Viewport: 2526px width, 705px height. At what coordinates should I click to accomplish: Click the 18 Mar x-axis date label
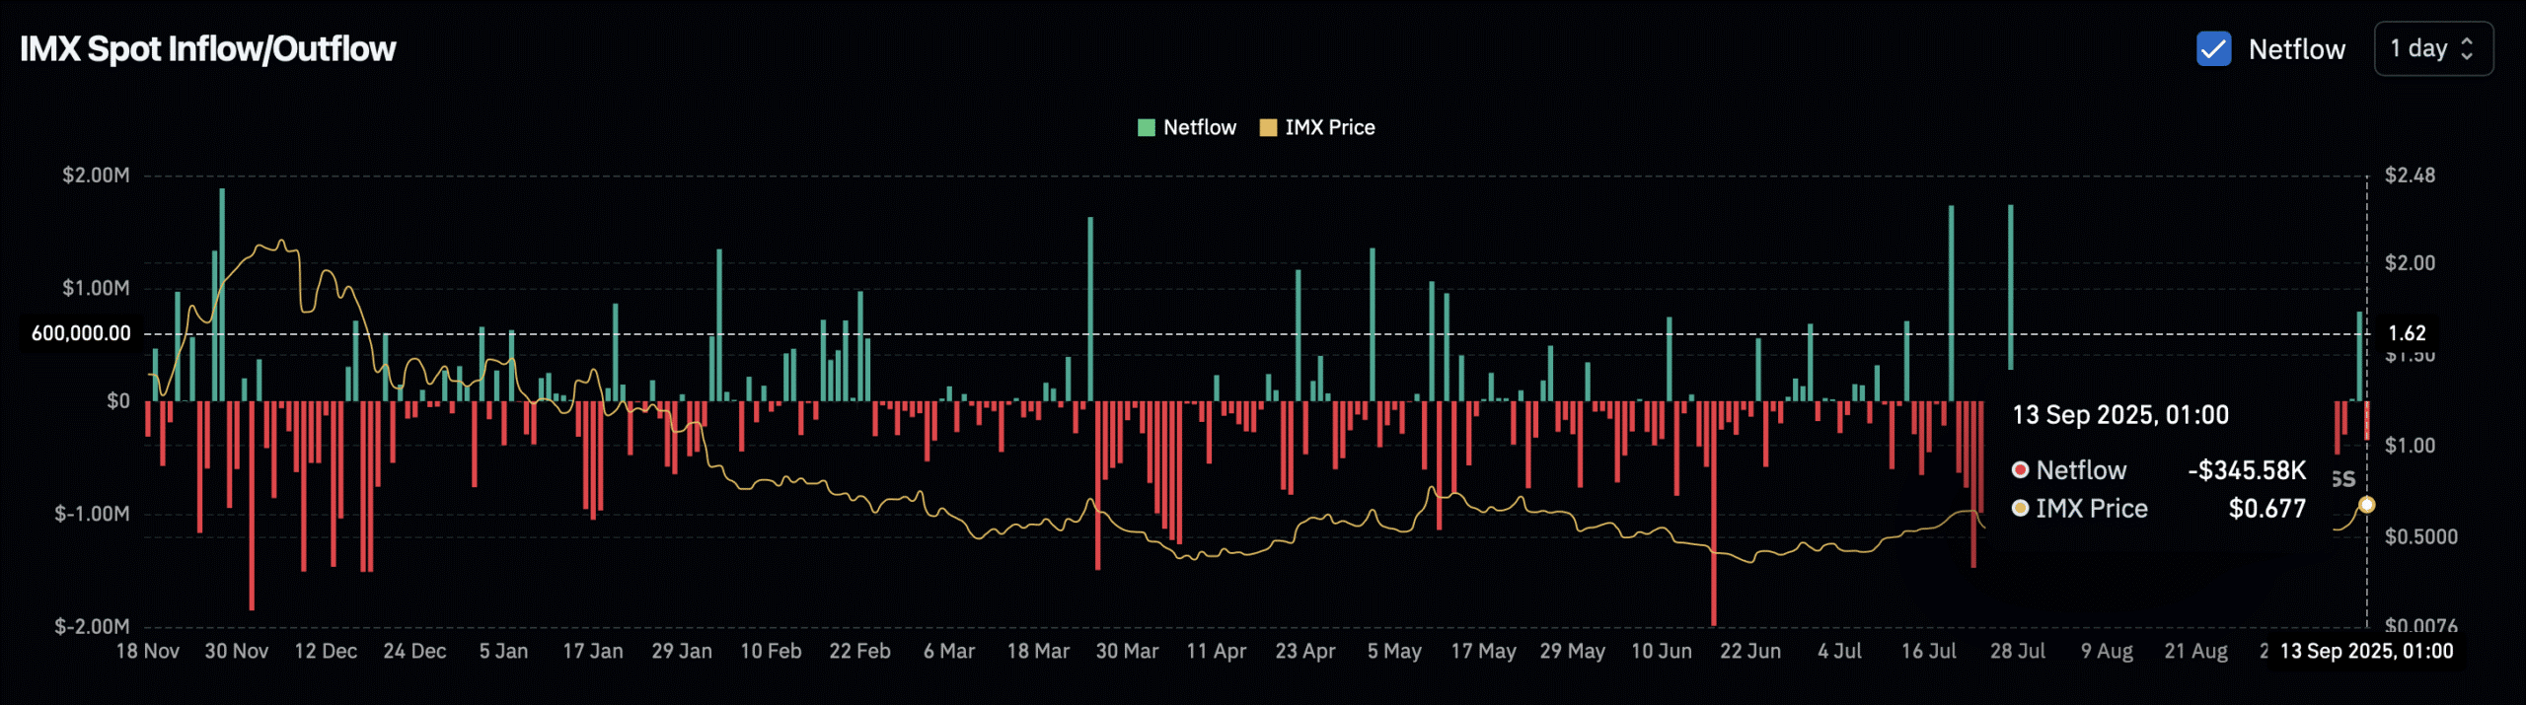1037,652
